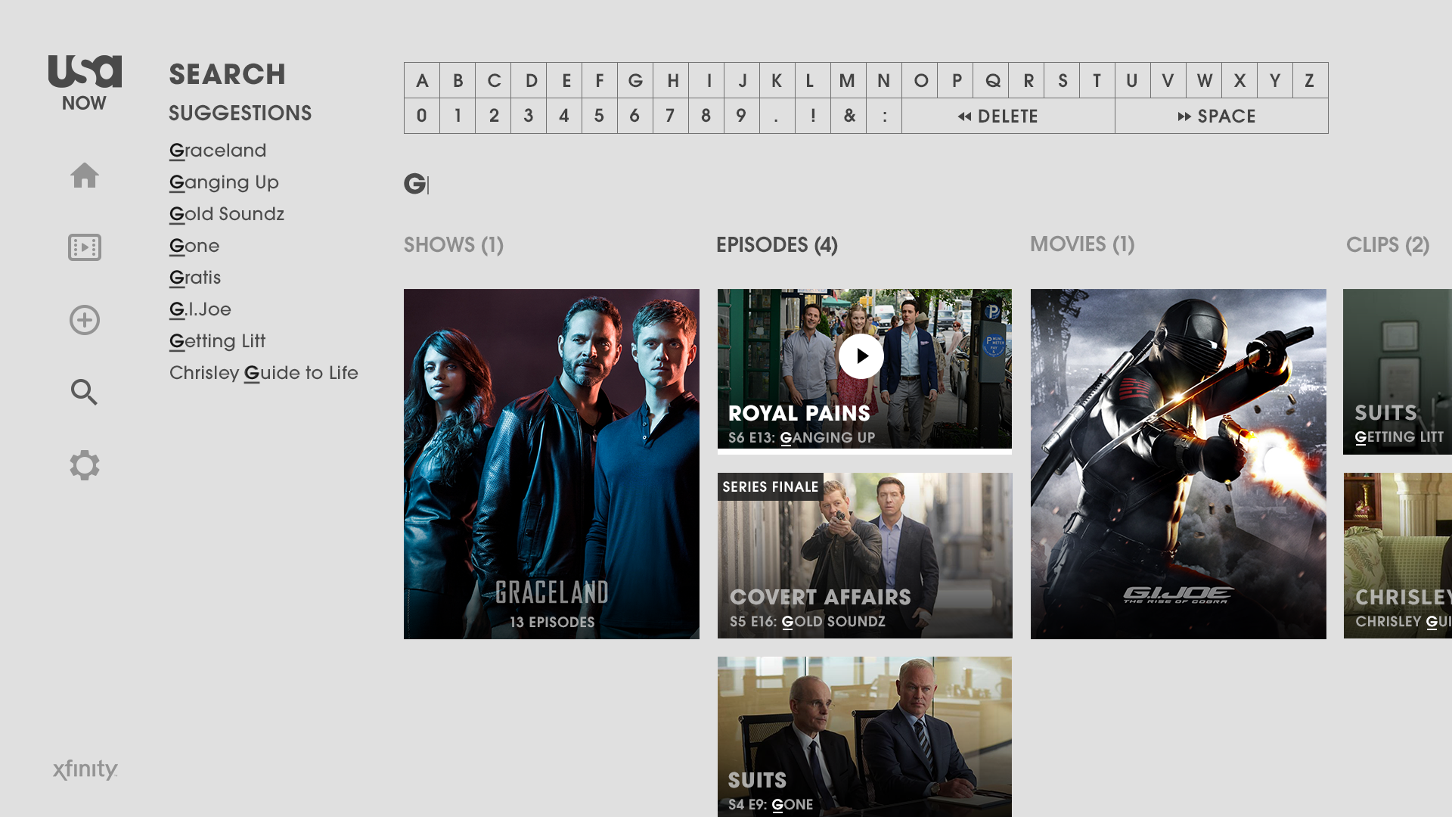This screenshot has height=817, width=1452.
Task: Switch to the MOVIES (1) tab
Action: (1082, 244)
